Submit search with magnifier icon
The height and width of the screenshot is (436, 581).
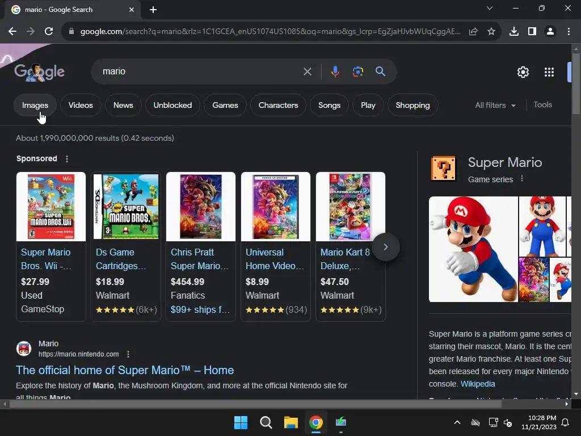point(381,72)
